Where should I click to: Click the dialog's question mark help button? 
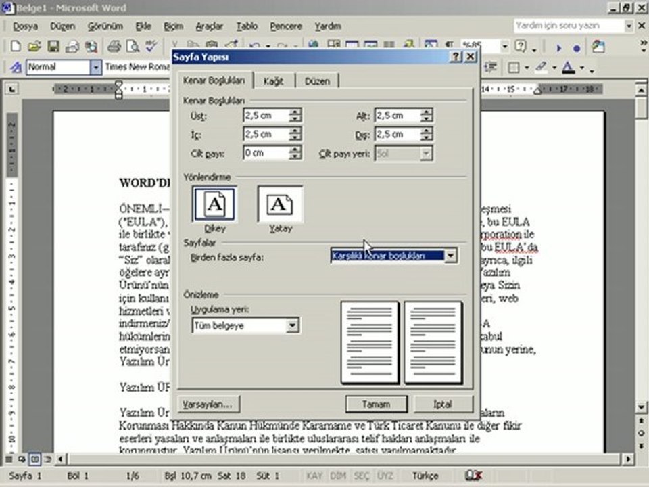coord(456,57)
